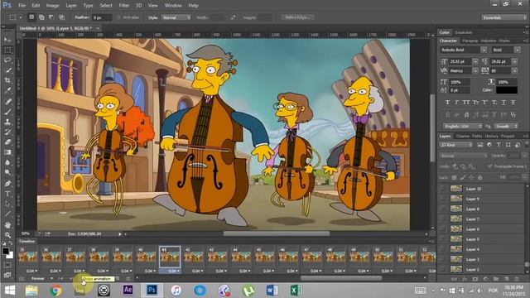The width and height of the screenshot is (530, 298).
Task: Open the Essentials workspace dropdown
Action: coord(503,17)
